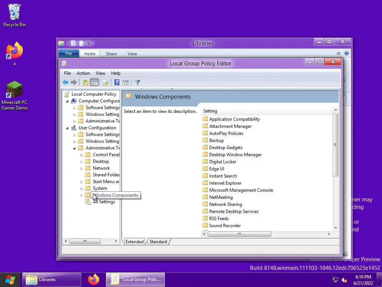Open Share ribbon tab in Libraries
This screenshot has width=382, height=287.
click(111, 54)
